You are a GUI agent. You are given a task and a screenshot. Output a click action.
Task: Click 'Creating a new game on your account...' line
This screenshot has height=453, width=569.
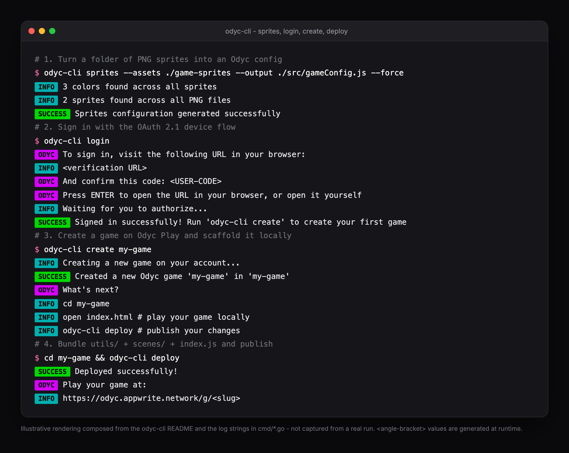pos(151,263)
